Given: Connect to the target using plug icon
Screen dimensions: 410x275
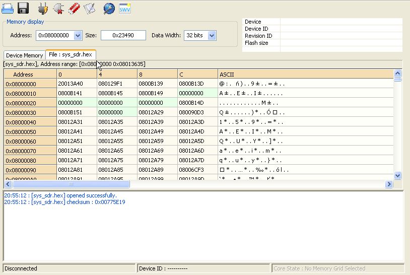Looking at the screenshot, I should [x=43, y=8].
